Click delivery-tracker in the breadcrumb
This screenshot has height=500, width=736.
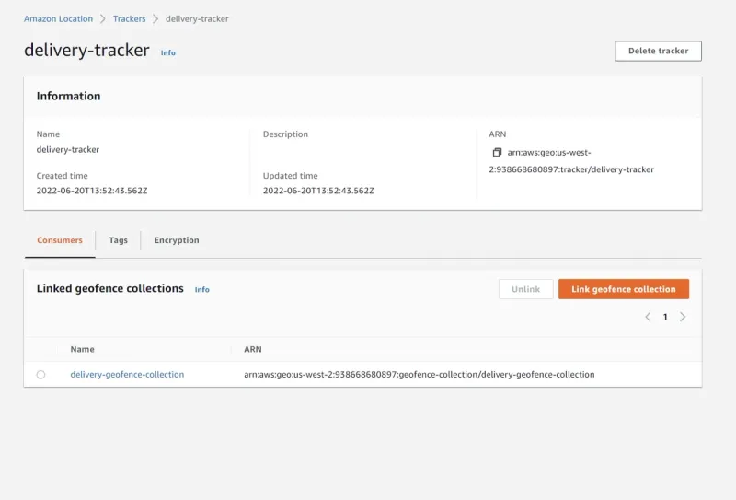tap(197, 18)
